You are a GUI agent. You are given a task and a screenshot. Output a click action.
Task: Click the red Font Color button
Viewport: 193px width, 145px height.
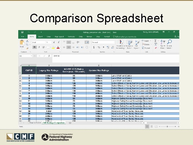point(58,47)
